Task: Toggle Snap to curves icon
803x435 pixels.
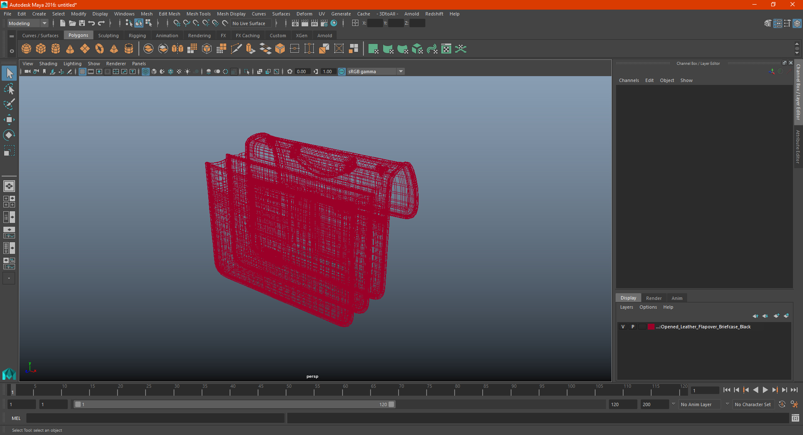Action: (187, 23)
